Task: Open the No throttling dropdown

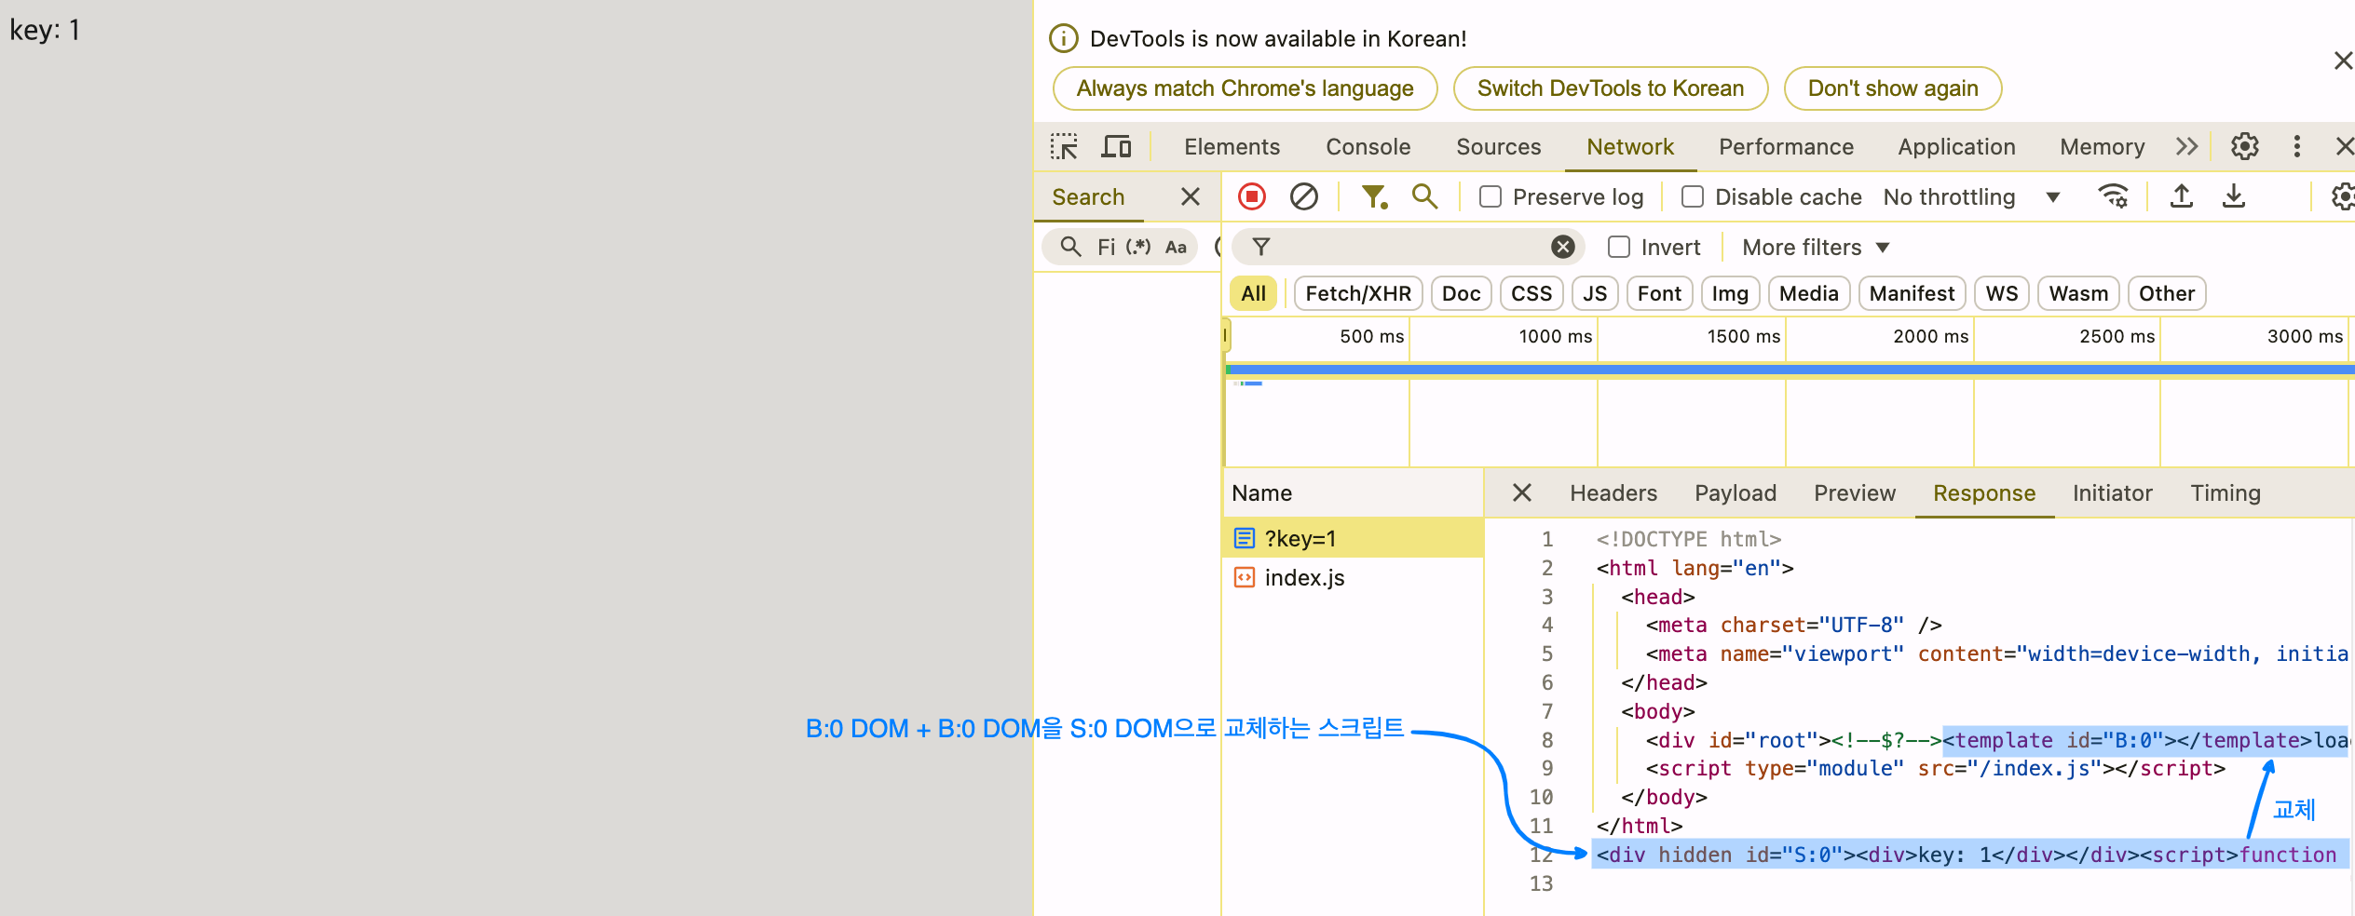Action: point(1971,196)
